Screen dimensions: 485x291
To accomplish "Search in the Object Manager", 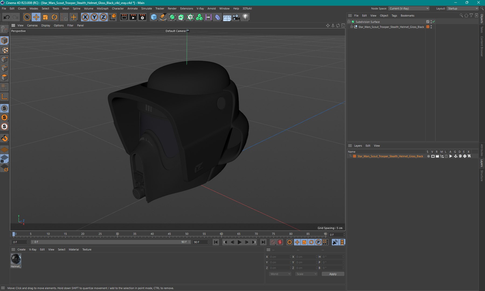I will pos(461,16).
